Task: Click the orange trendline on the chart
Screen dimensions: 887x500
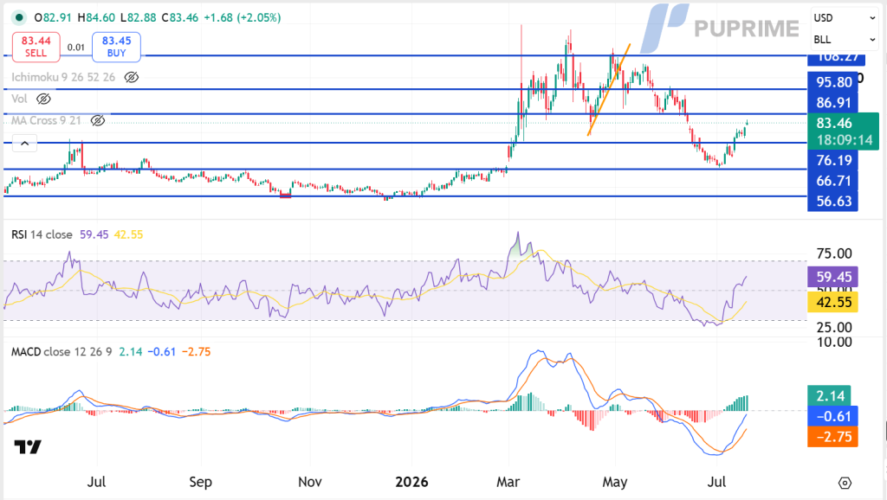Action: 609,89
